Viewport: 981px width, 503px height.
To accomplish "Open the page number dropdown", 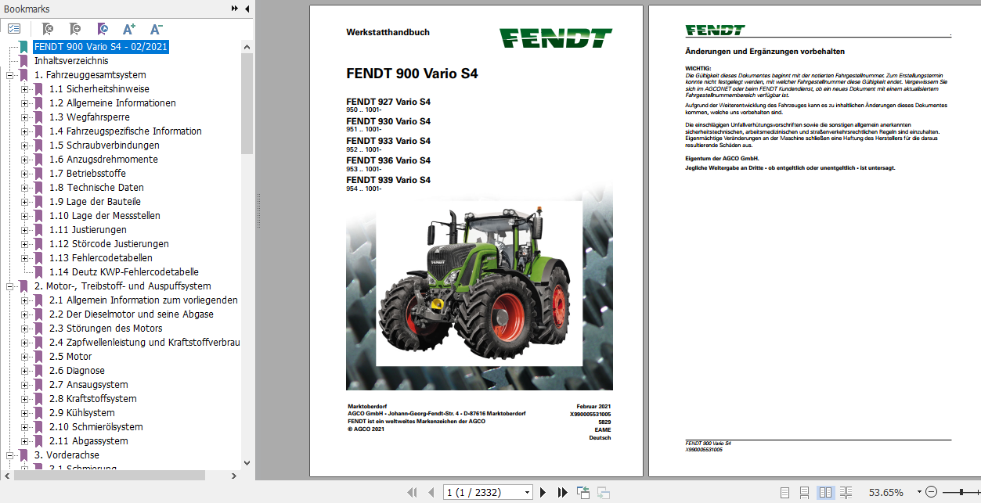I will 527,492.
